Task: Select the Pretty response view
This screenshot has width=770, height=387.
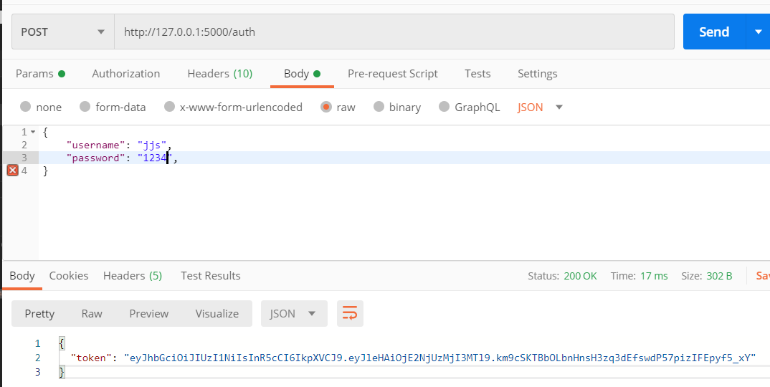Action: [x=39, y=313]
